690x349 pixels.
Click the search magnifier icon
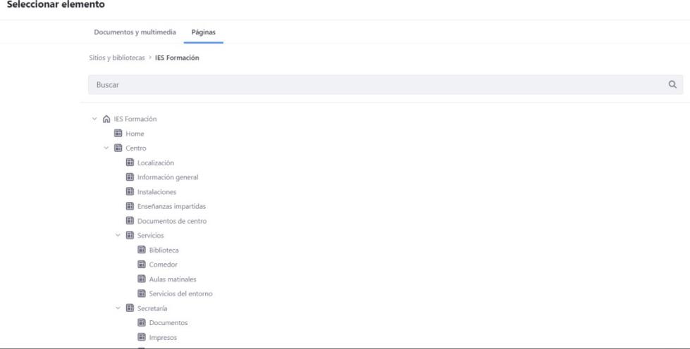[672, 84]
